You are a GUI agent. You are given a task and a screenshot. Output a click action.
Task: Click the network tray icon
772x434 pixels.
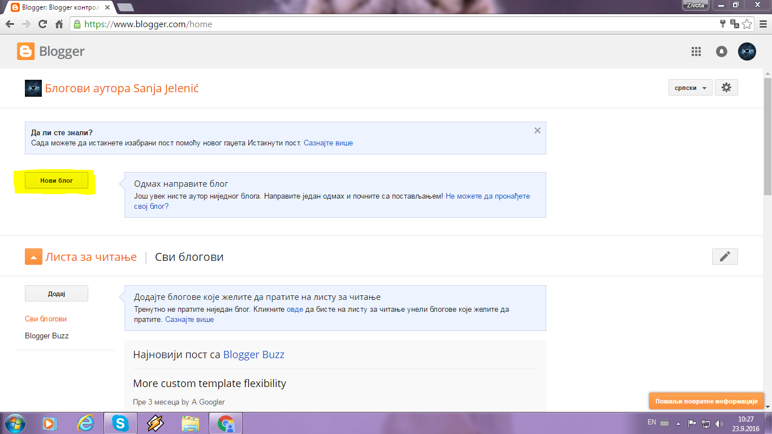706,423
